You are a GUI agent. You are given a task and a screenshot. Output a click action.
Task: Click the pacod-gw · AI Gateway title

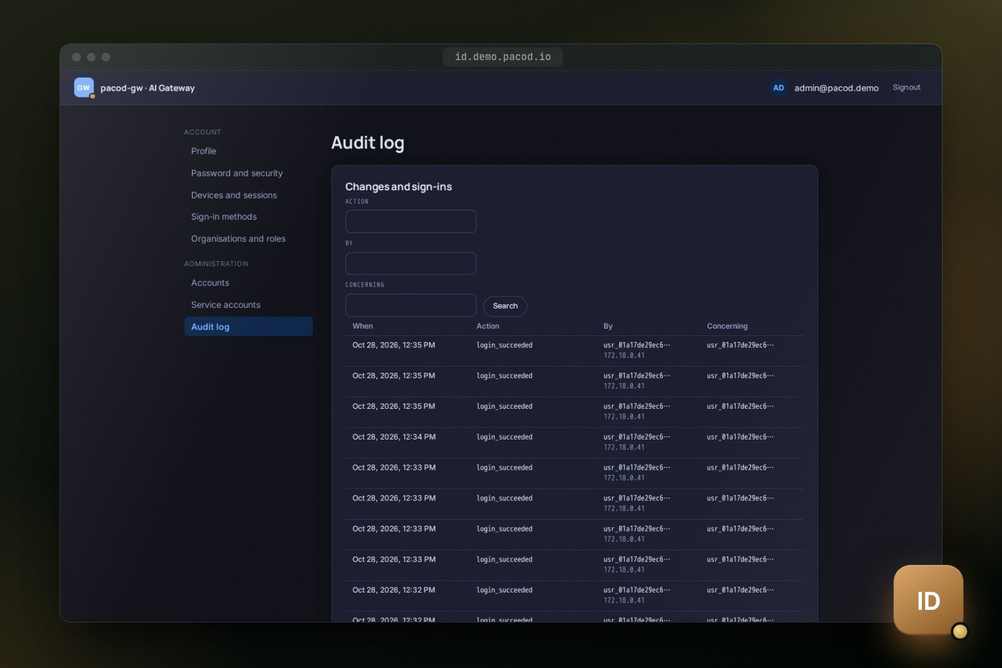tap(148, 88)
